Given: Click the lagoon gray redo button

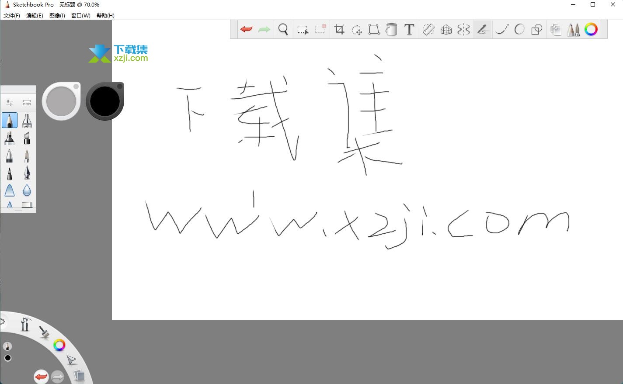Looking at the screenshot, I should [58, 377].
